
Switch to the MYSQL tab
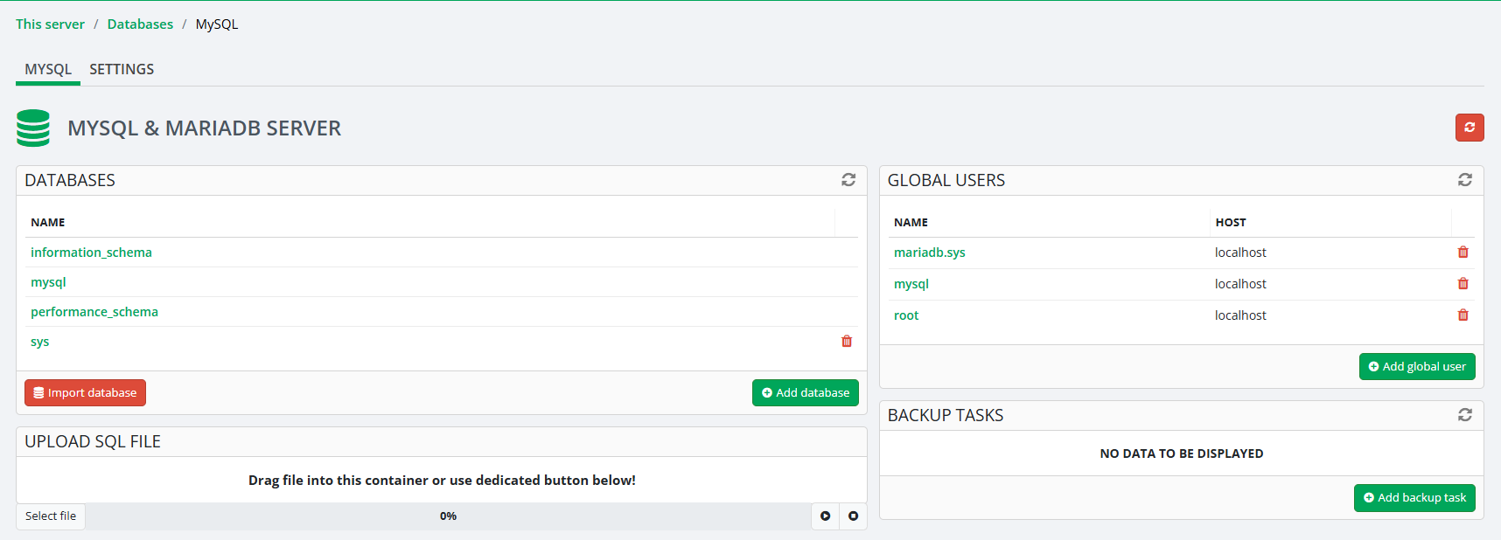coord(48,69)
